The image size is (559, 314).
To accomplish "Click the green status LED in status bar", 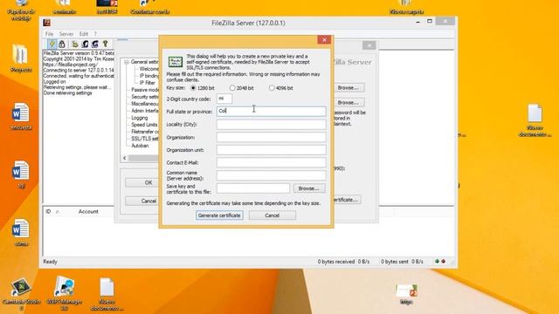I will [x=437, y=262].
